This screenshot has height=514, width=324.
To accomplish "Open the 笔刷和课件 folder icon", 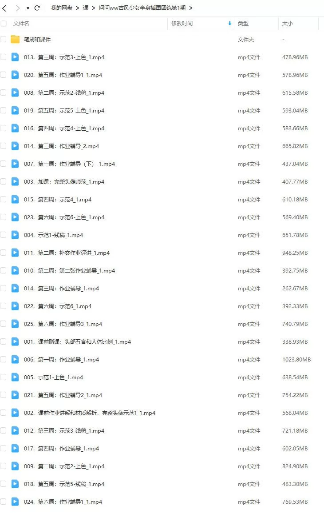I will click(x=15, y=39).
